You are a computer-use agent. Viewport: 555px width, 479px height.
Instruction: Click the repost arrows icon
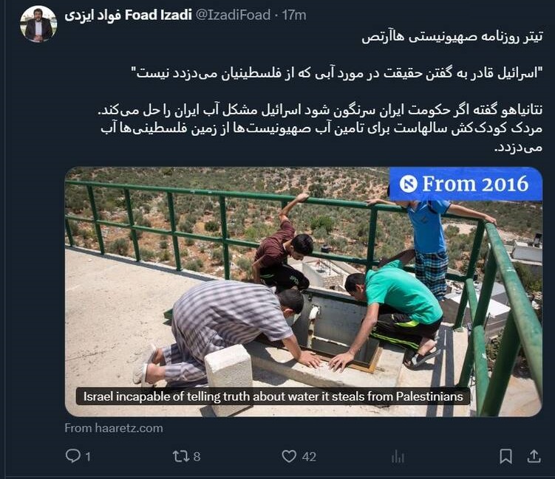click(180, 456)
